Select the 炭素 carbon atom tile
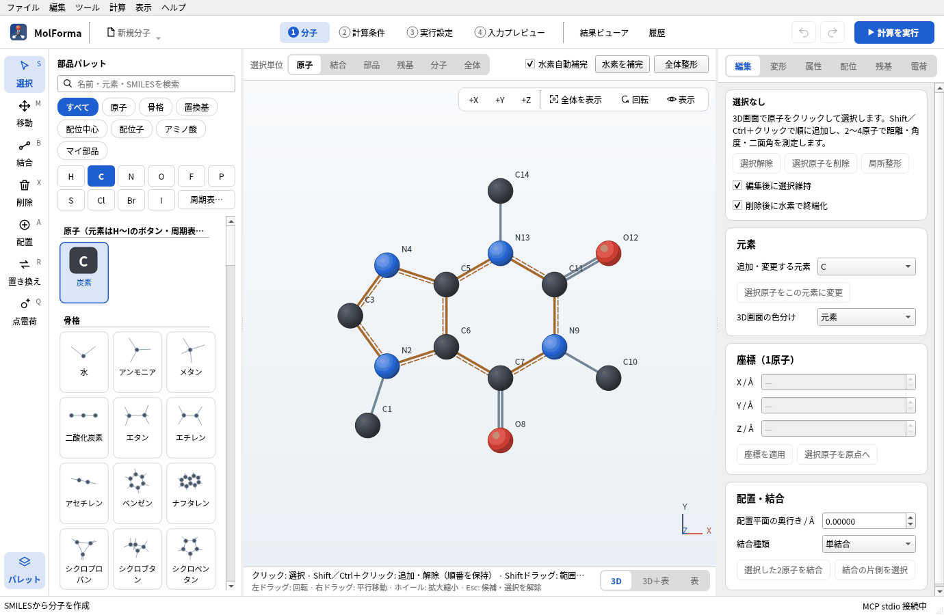This screenshot has width=944, height=615. (84, 272)
